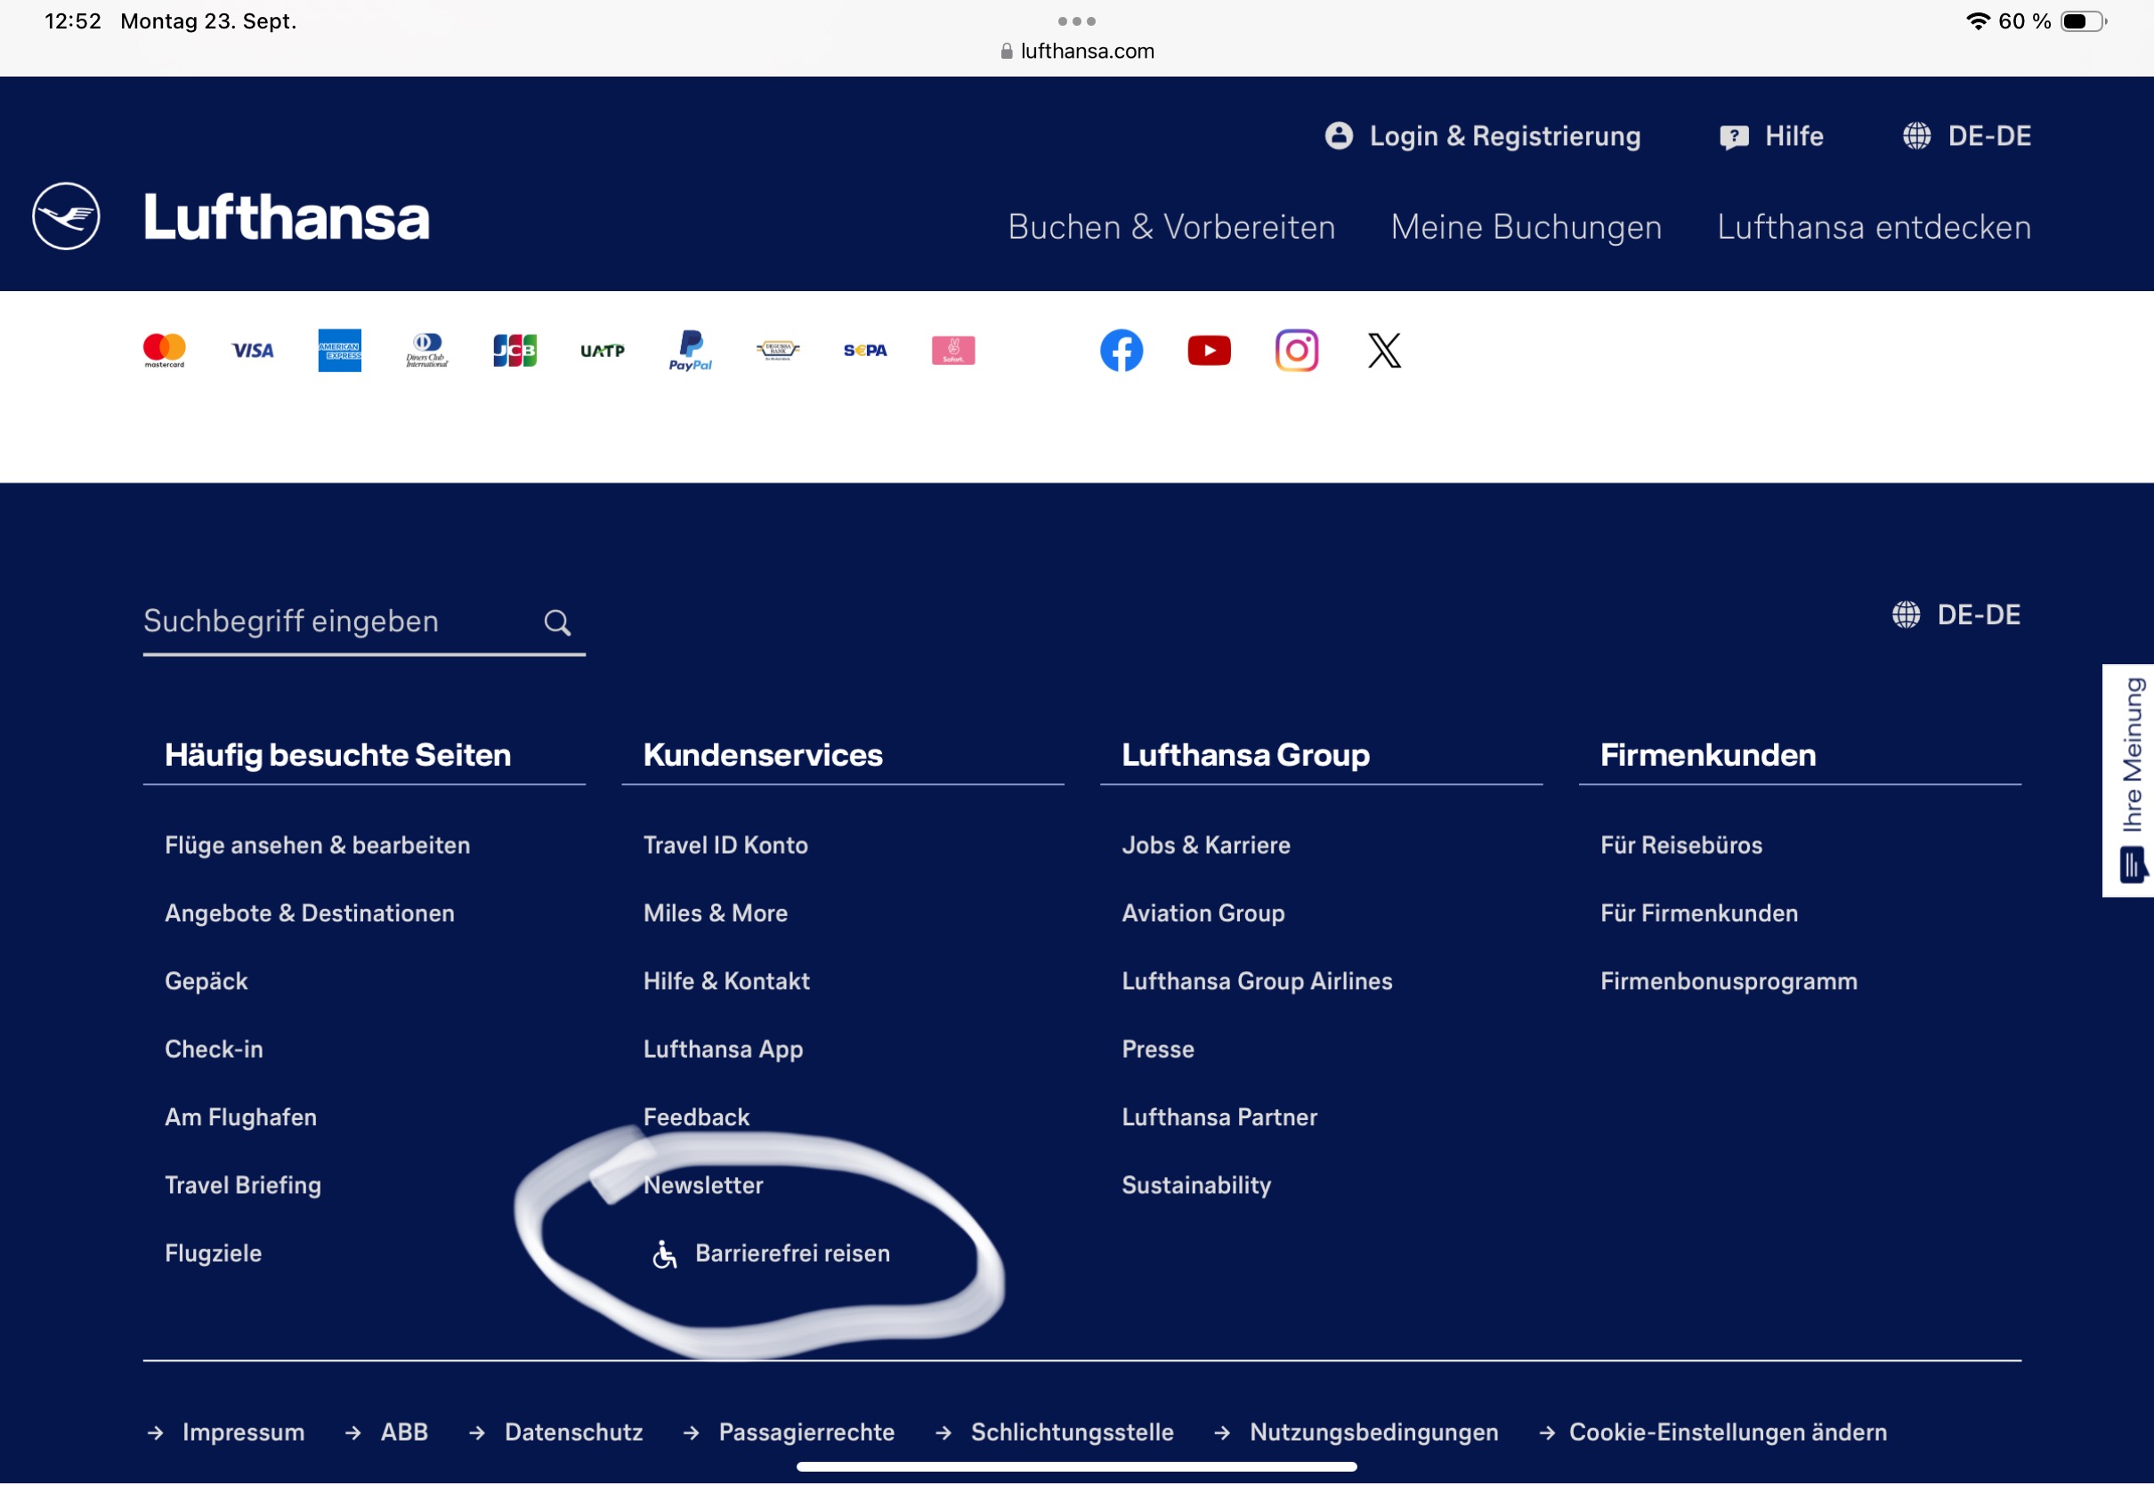This screenshot has height=1485, width=2154.
Task: Open Meine Buchungen menu
Action: 1526,227
